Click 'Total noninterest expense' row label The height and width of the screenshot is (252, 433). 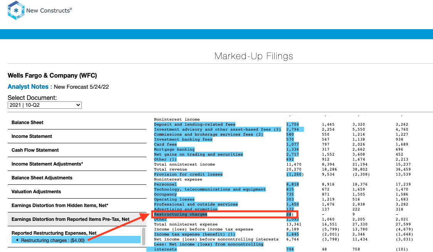[186, 224]
